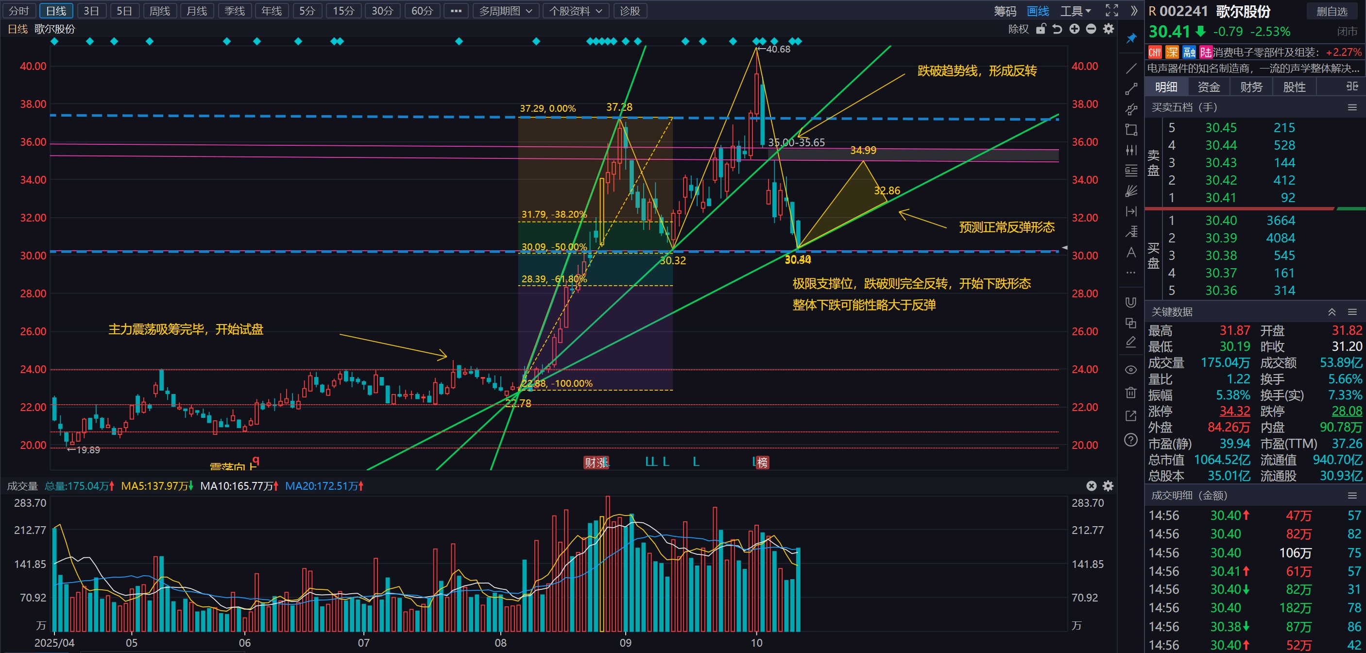Open the 工具 dropdown menu
Image resolution: width=1366 pixels, height=653 pixels.
coord(1076,11)
